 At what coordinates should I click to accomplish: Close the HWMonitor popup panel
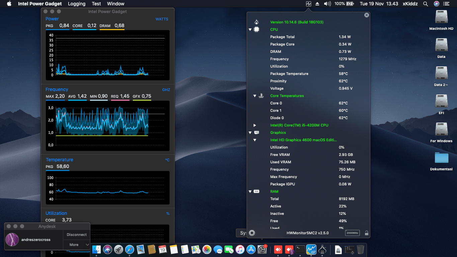[x=367, y=15]
